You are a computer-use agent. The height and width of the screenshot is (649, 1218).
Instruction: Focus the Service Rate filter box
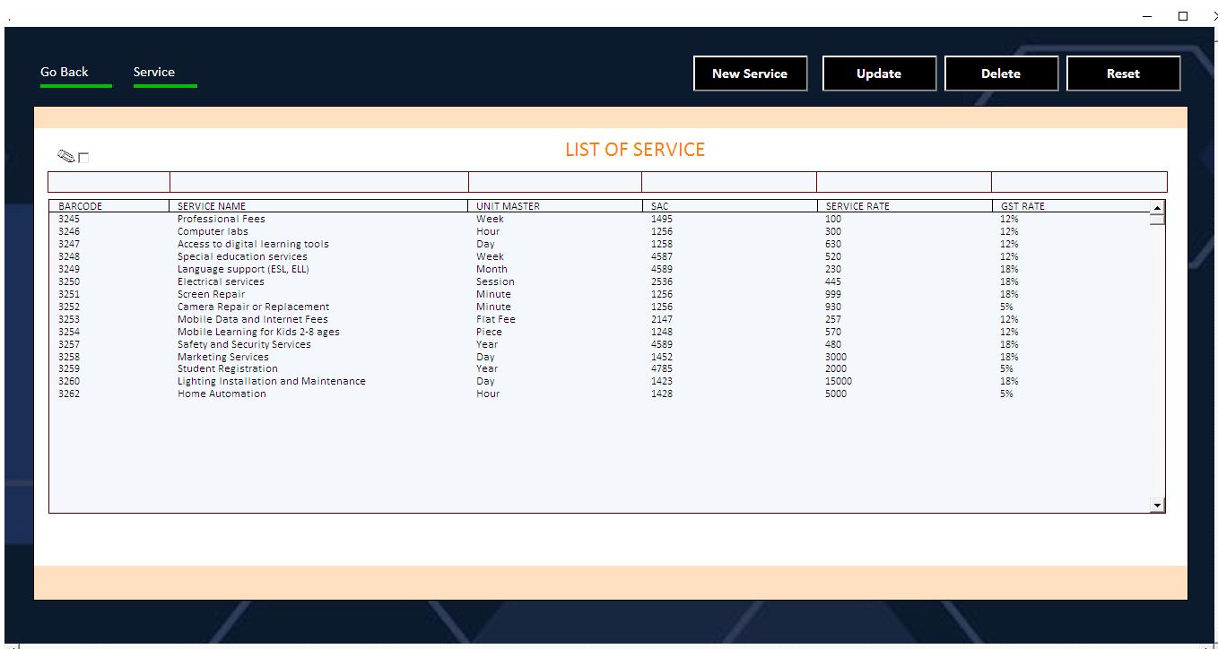tap(903, 182)
